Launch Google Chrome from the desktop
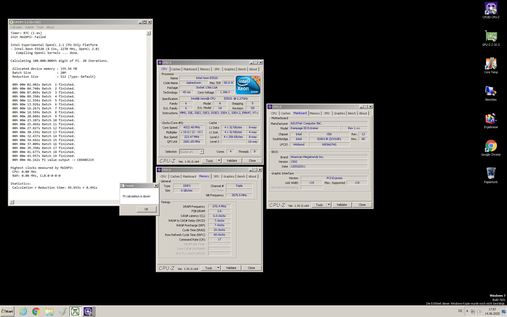 point(491,148)
